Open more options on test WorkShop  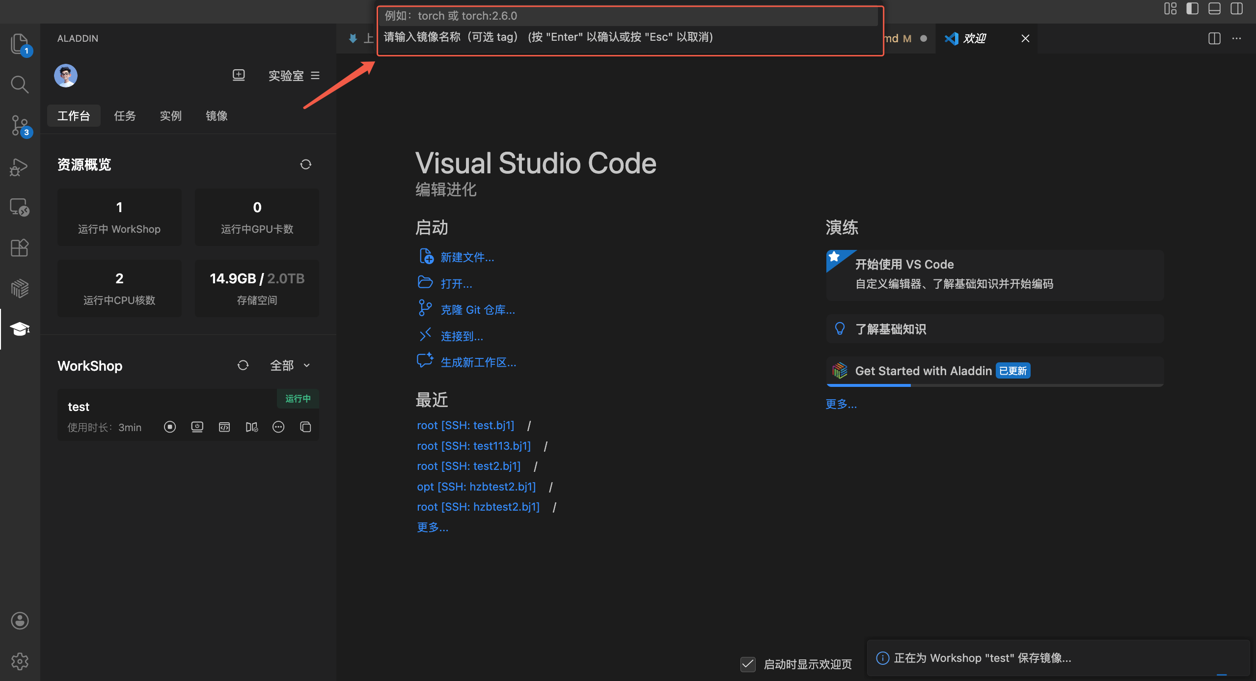point(278,427)
